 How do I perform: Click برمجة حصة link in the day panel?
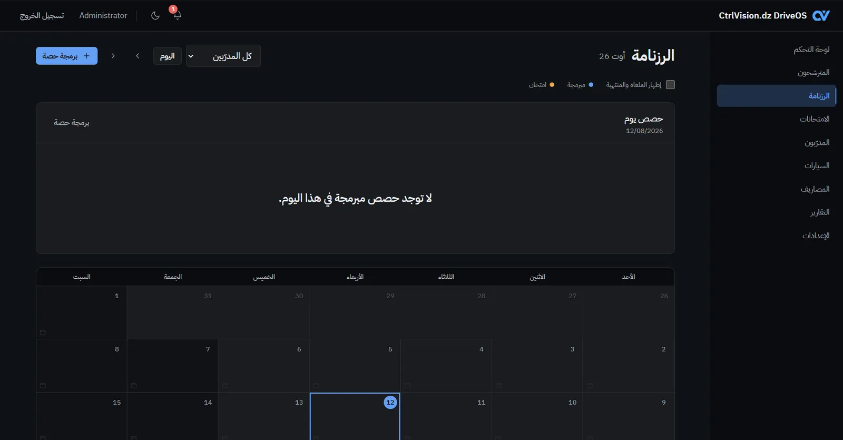pos(72,123)
